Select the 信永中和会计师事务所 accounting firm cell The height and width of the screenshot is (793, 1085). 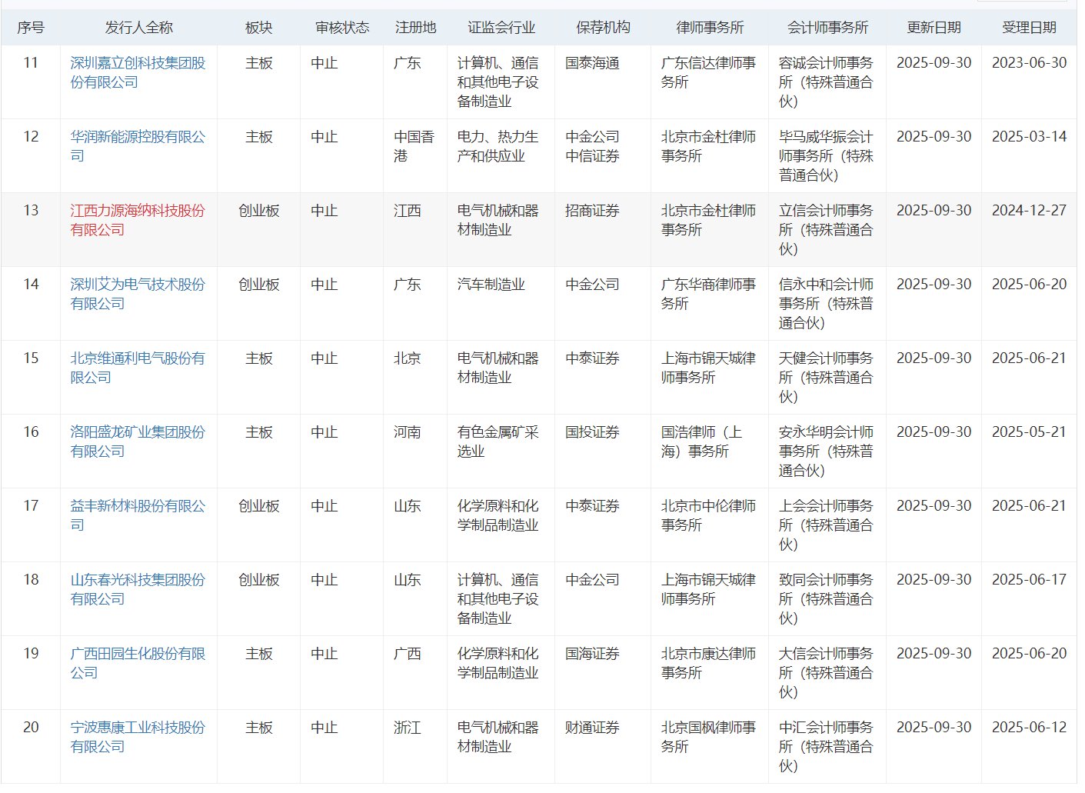pos(827,304)
